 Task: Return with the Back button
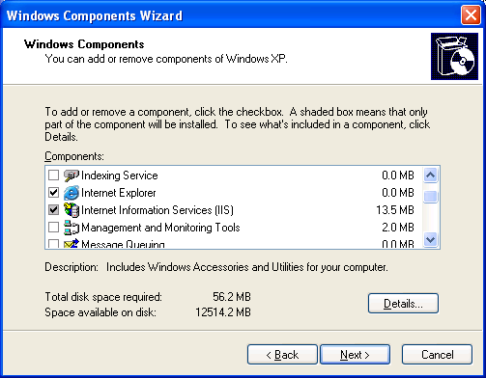coord(282,355)
